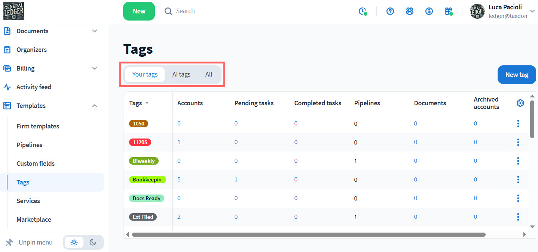This screenshot has width=538, height=252.
Task: Open three-dot menu for 1120S tag
Action: coord(518,142)
